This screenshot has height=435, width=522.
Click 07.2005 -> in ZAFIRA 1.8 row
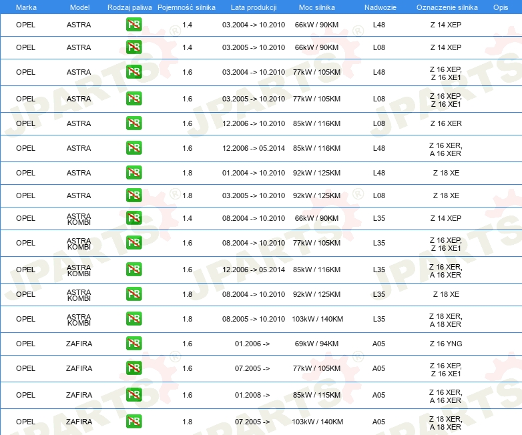pyautogui.click(x=252, y=422)
